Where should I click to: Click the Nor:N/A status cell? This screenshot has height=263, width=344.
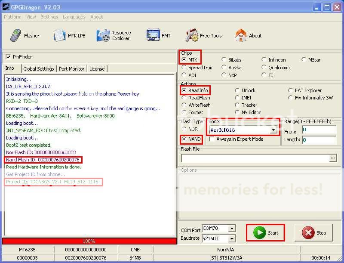click(x=226, y=250)
